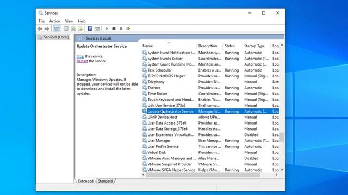This screenshot has height=195, width=348.
Task: Click the horizontal scrollbar left arrow
Action: (144, 175)
